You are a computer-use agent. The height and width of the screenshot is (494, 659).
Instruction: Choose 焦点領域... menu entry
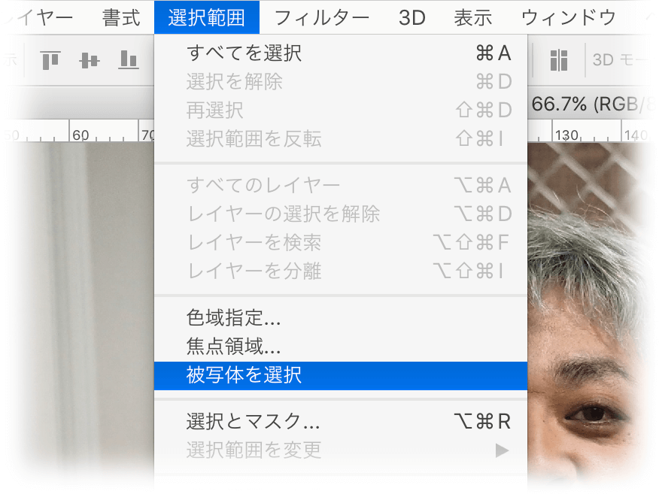341,347
